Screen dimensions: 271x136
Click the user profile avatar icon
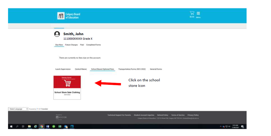click(x=57, y=34)
